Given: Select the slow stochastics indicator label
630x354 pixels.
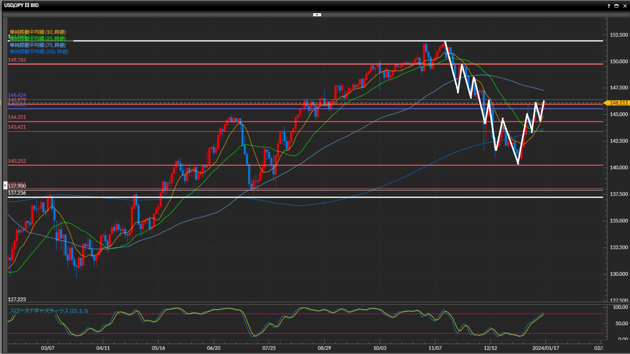Looking at the screenshot, I should pyautogui.click(x=49, y=311).
